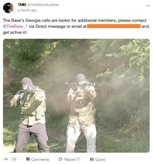The height and width of the screenshot is (164, 153).
Task: Click the first line of the post text
Action: click(x=75, y=20)
